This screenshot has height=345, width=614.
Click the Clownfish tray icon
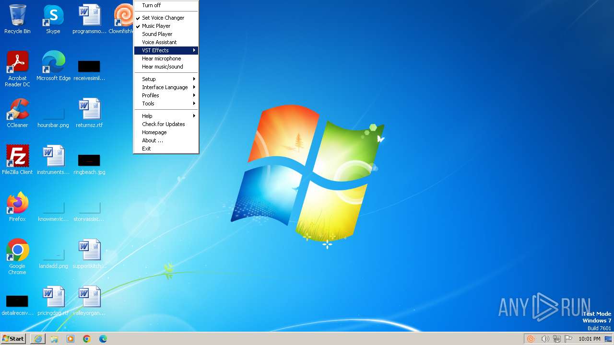(531, 339)
